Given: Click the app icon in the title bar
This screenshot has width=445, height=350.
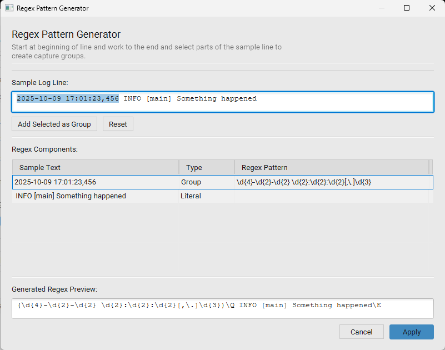Looking at the screenshot, I should [x=9, y=8].
